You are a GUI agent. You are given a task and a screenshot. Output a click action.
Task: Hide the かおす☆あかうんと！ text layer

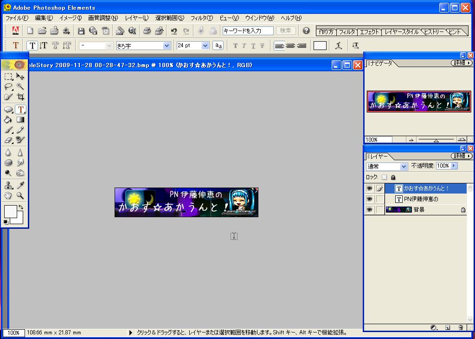369,188
